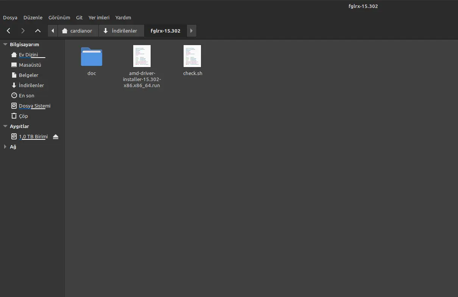Open the Git menu
The width and height of the screenshot is (458, 297).
(x=79, y=17)
